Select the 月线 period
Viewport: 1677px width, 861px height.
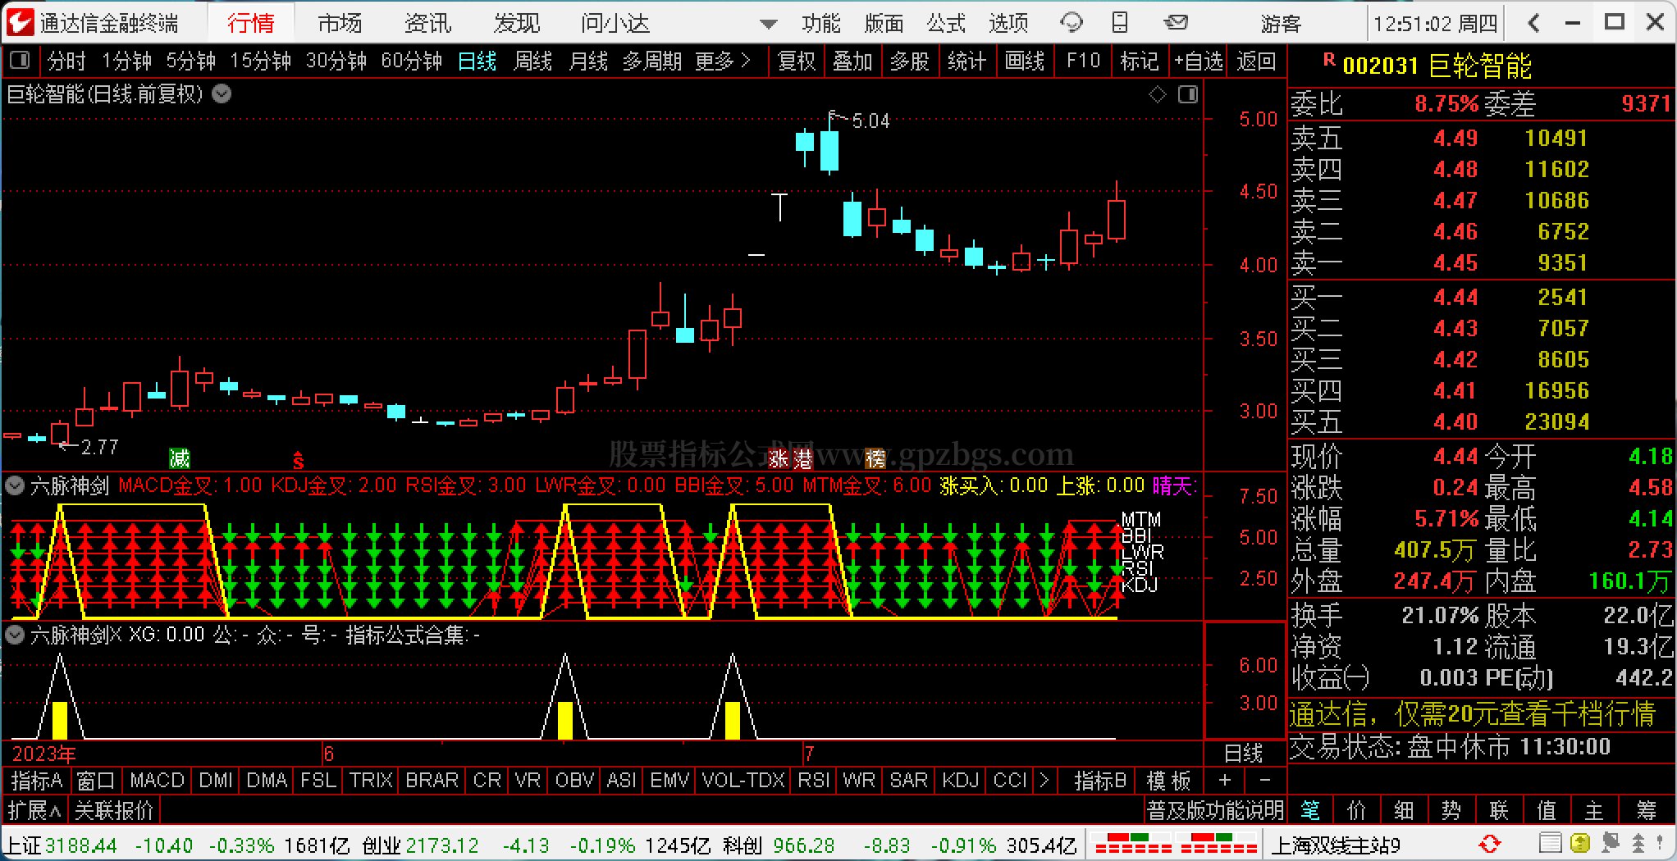pos(588,61)
